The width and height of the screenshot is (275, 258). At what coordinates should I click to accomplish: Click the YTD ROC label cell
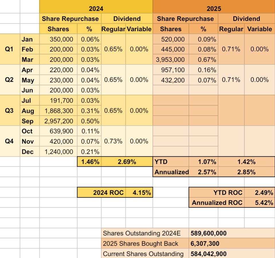[x=217, y=192]
